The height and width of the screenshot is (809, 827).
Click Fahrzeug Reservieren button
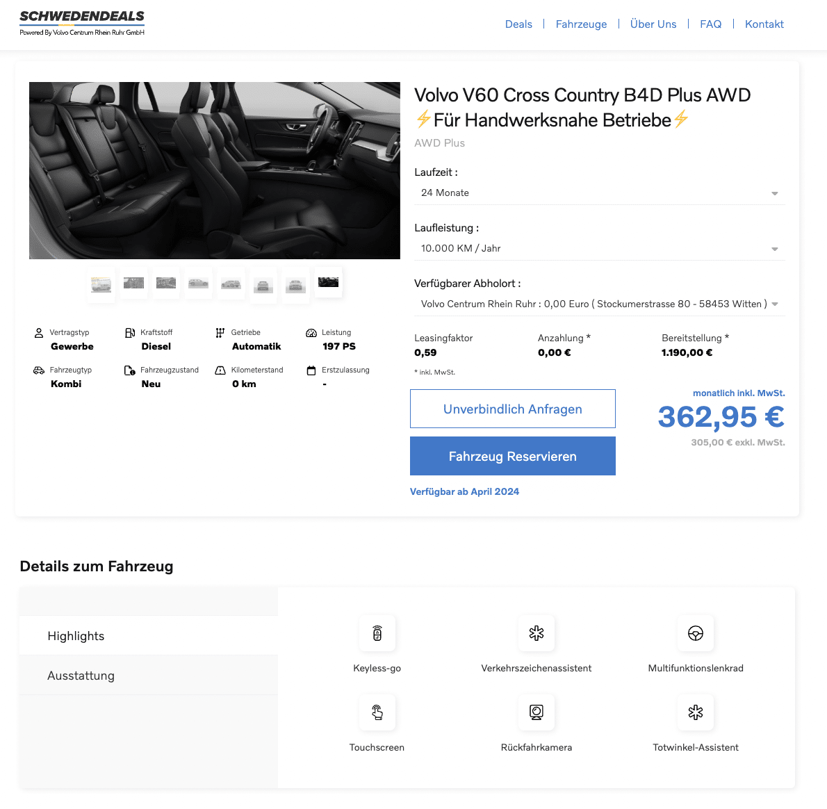point(513,456)
